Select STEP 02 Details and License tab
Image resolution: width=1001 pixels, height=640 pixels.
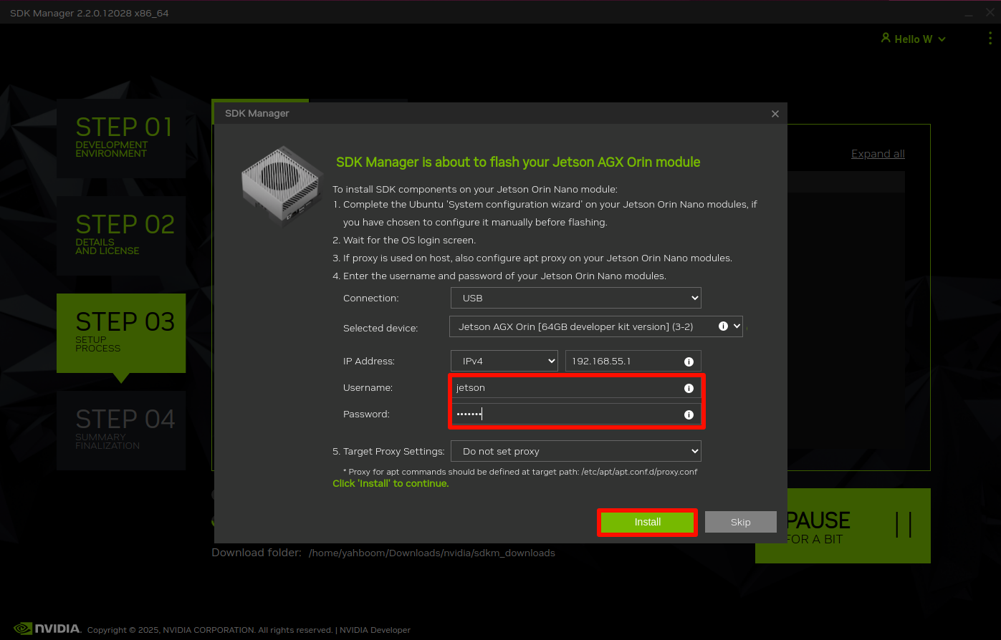[121, 236]
